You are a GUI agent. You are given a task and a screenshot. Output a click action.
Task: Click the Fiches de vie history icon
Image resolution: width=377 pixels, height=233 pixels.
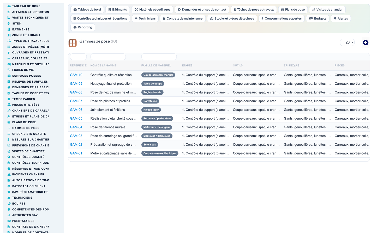point(9,70)
